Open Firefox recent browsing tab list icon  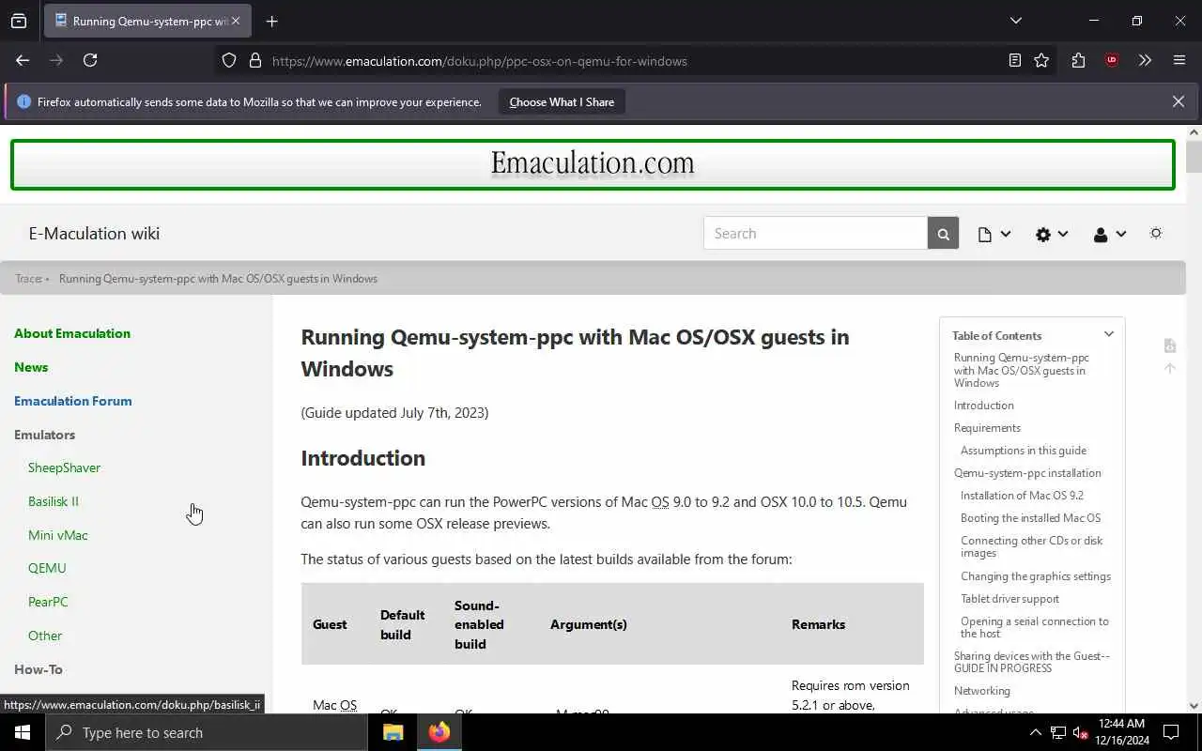pyautogui.click(x=19, y=21)
